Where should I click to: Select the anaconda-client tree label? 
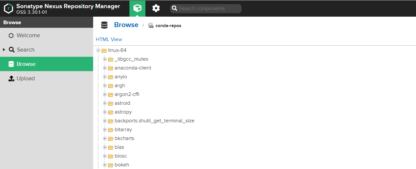click(x=133, y=68)
